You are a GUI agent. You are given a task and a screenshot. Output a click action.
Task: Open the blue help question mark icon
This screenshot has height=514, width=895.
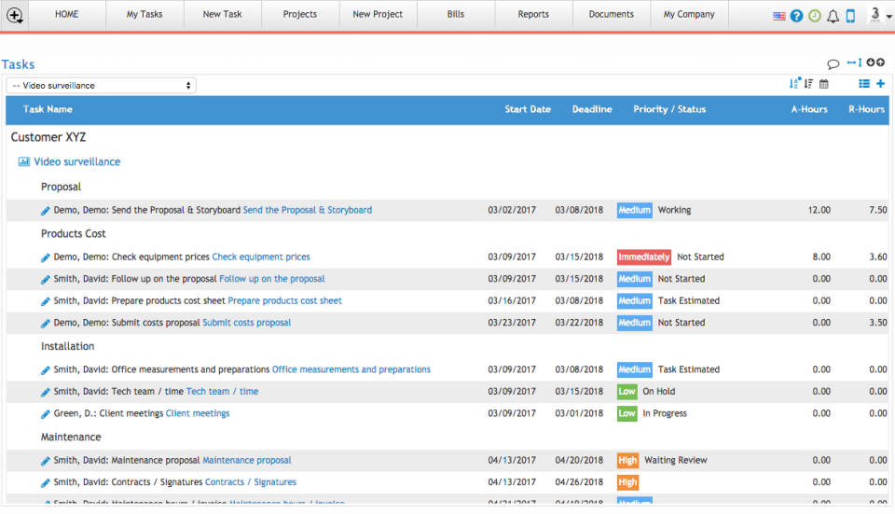click(797, 16)
